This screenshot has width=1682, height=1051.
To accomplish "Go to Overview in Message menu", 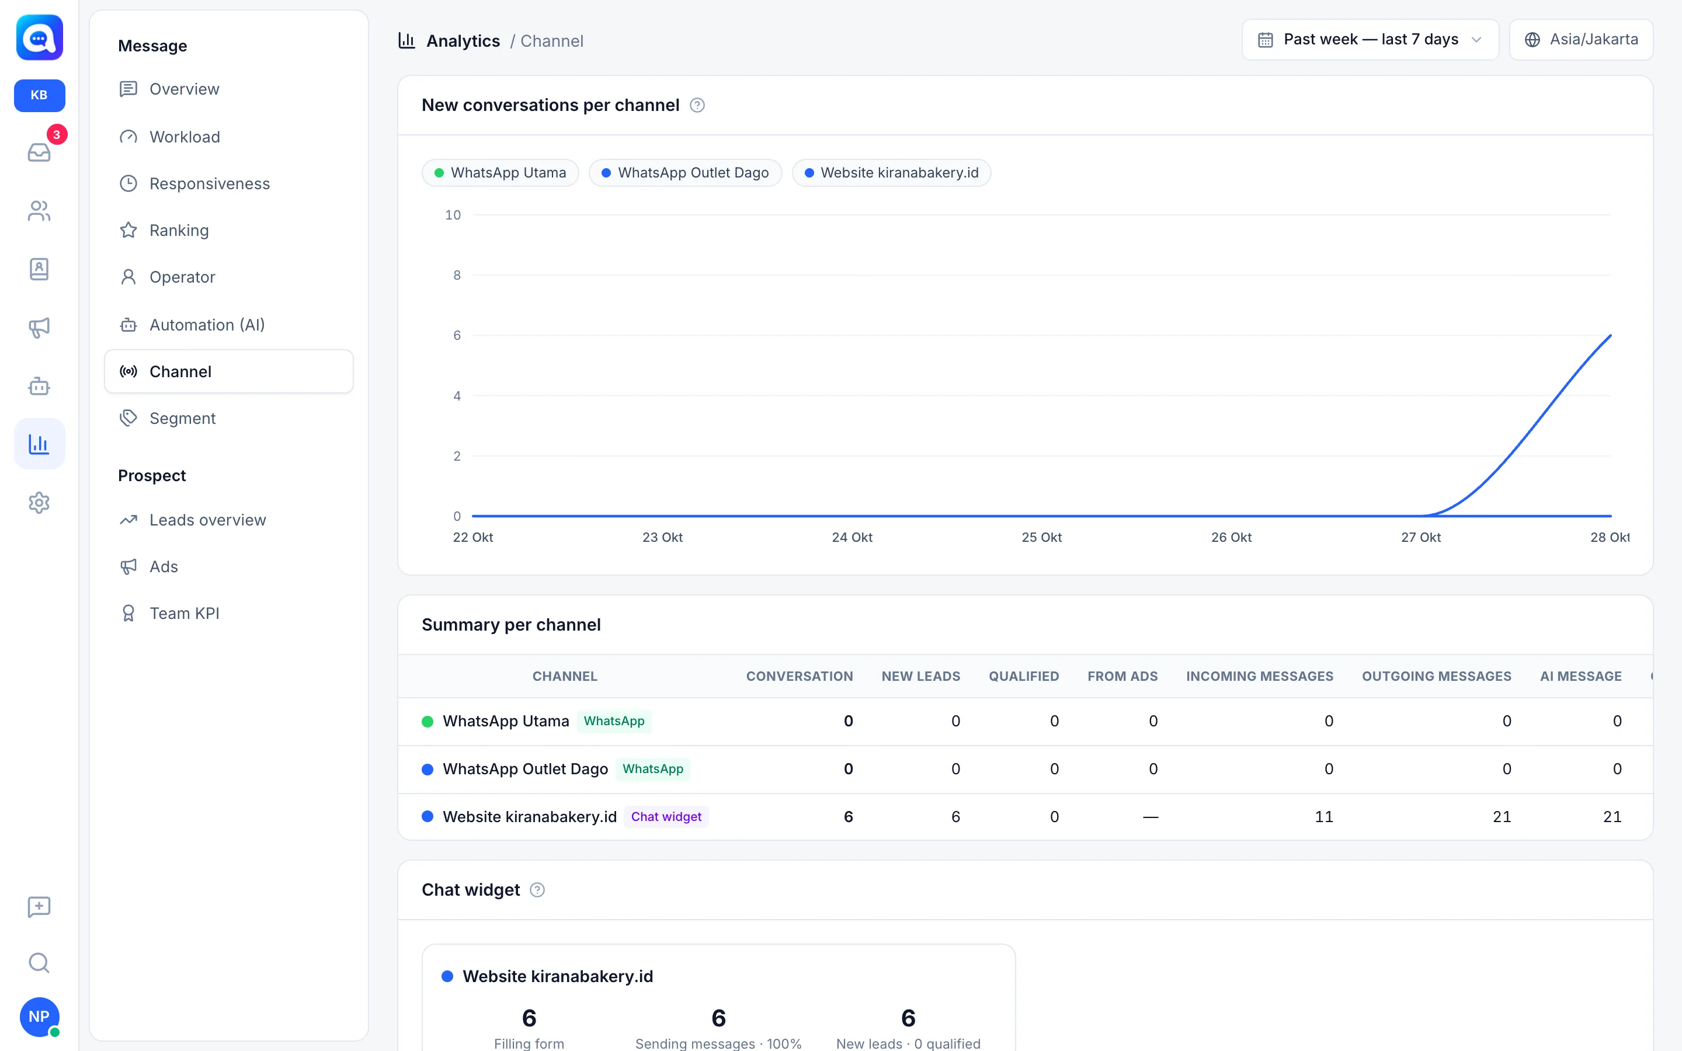I will pos(229,89).
